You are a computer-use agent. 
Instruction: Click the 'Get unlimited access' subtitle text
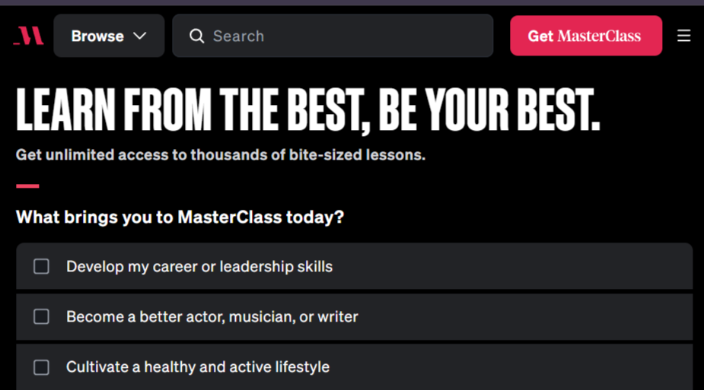click(x=221, y=154)
